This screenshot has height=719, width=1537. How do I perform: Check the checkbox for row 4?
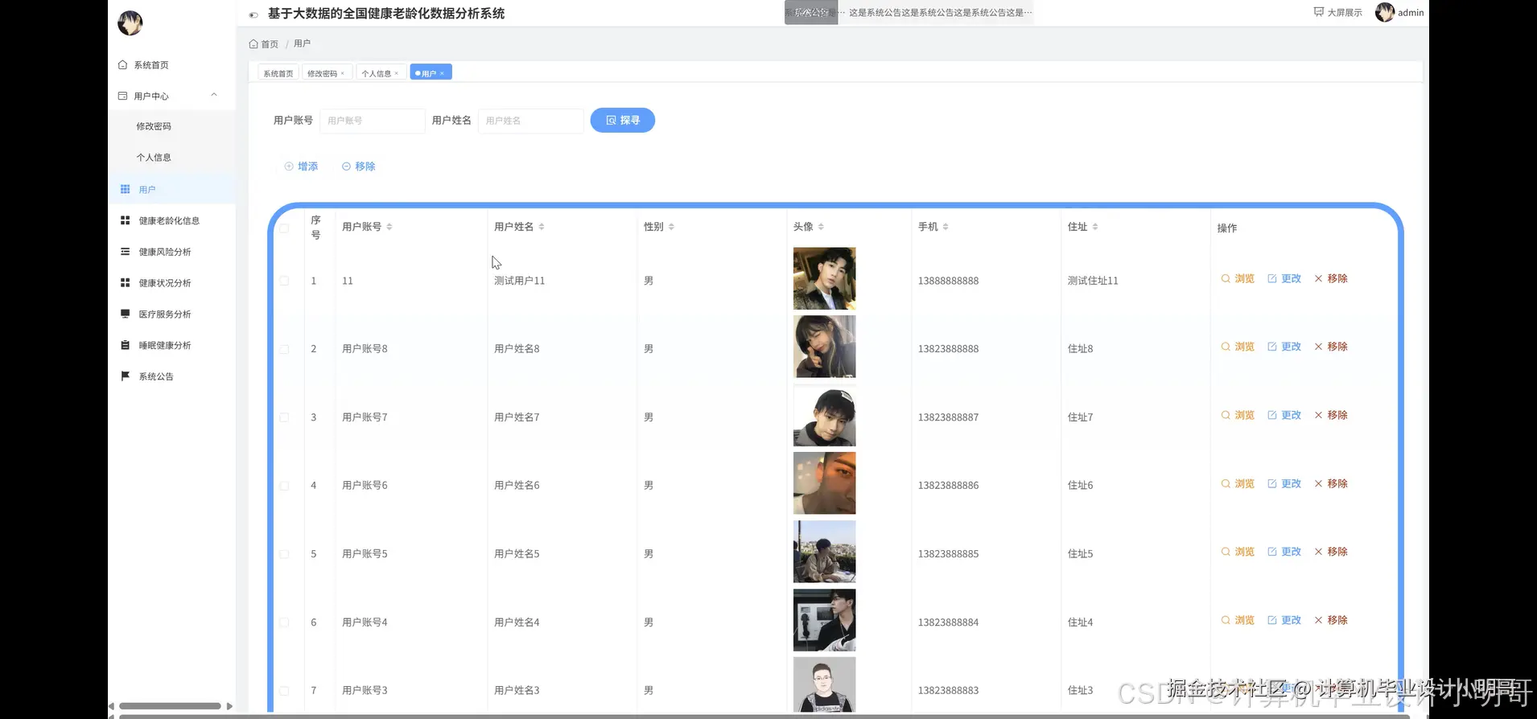click(284, 486)
